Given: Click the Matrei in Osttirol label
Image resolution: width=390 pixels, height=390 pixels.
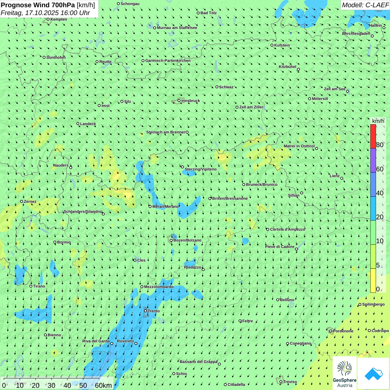Looking at the screenshot, I should coord(299,146).
